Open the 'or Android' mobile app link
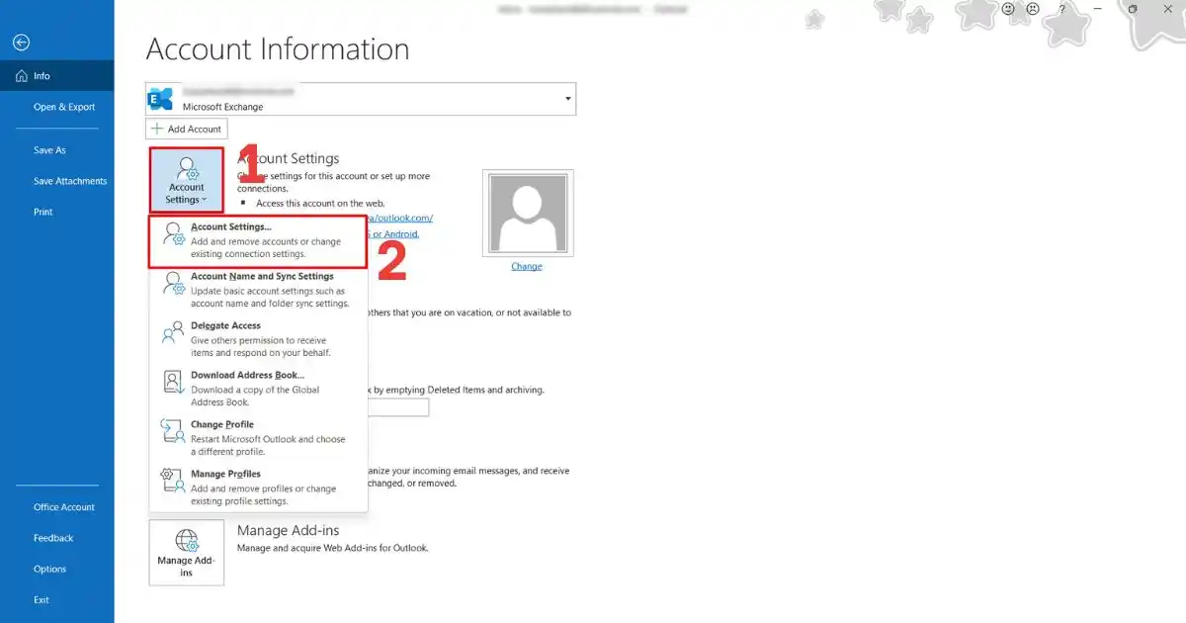1186x623 pixels. coord(393,233)
